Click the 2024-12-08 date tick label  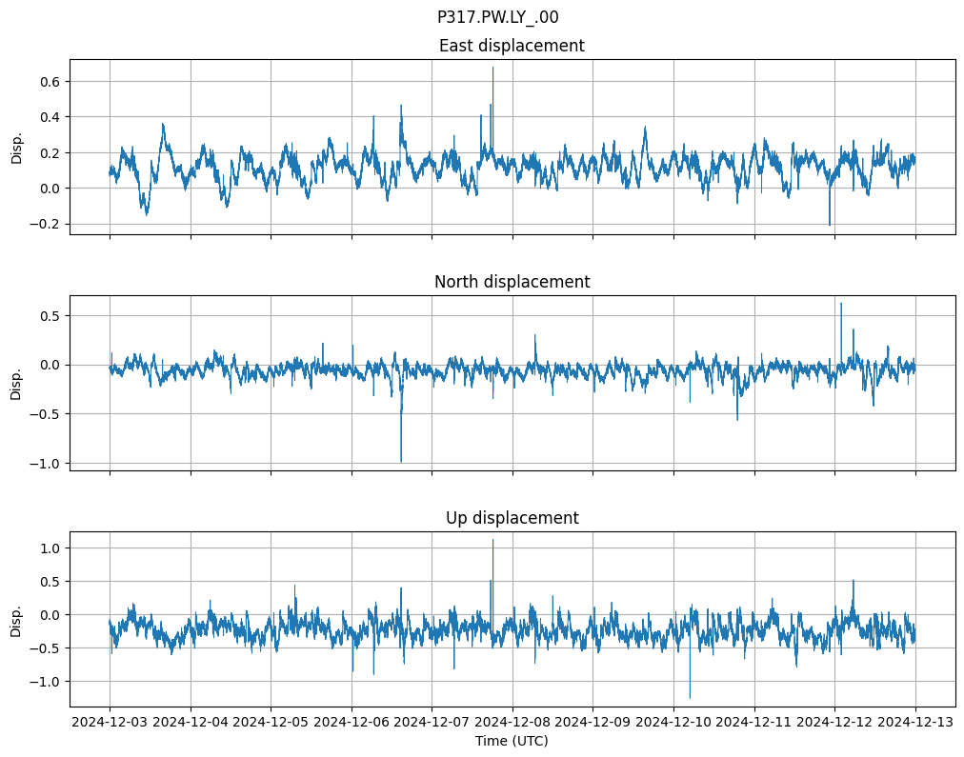tap(512, 723)
